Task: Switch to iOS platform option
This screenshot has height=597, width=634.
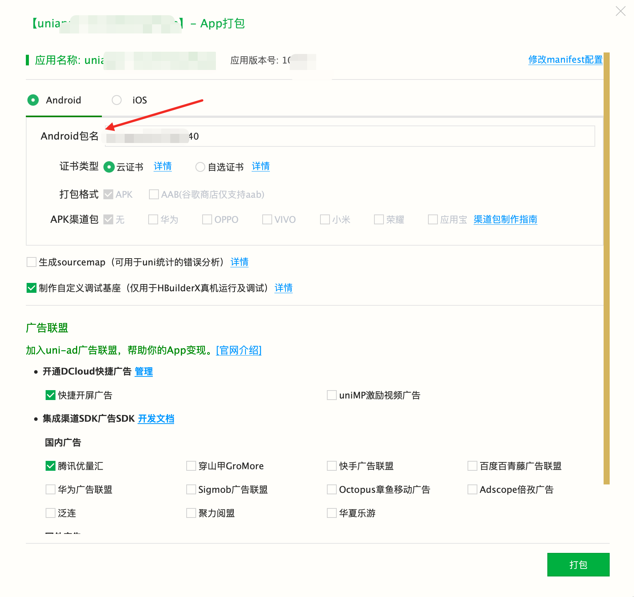Action: (x=117, y=100)
